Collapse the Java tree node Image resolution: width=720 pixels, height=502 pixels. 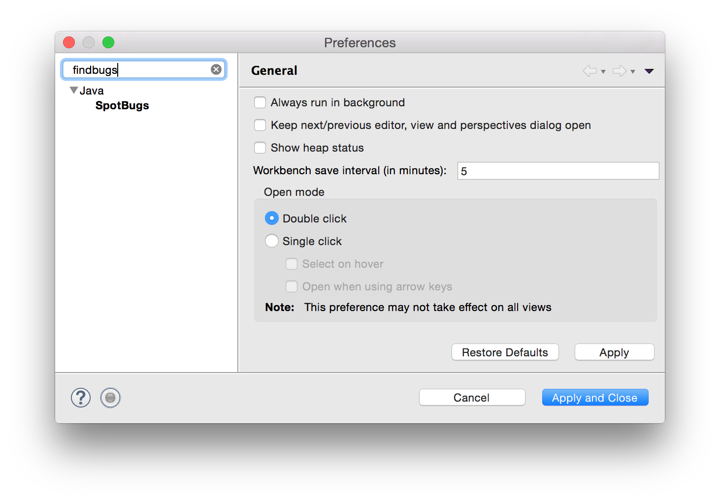(x=74, y=89)
